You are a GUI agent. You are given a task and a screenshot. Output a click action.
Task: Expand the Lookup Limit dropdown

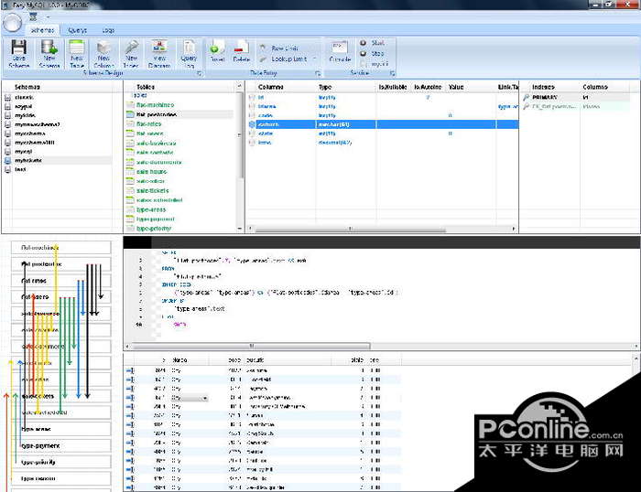coord(314,59)
